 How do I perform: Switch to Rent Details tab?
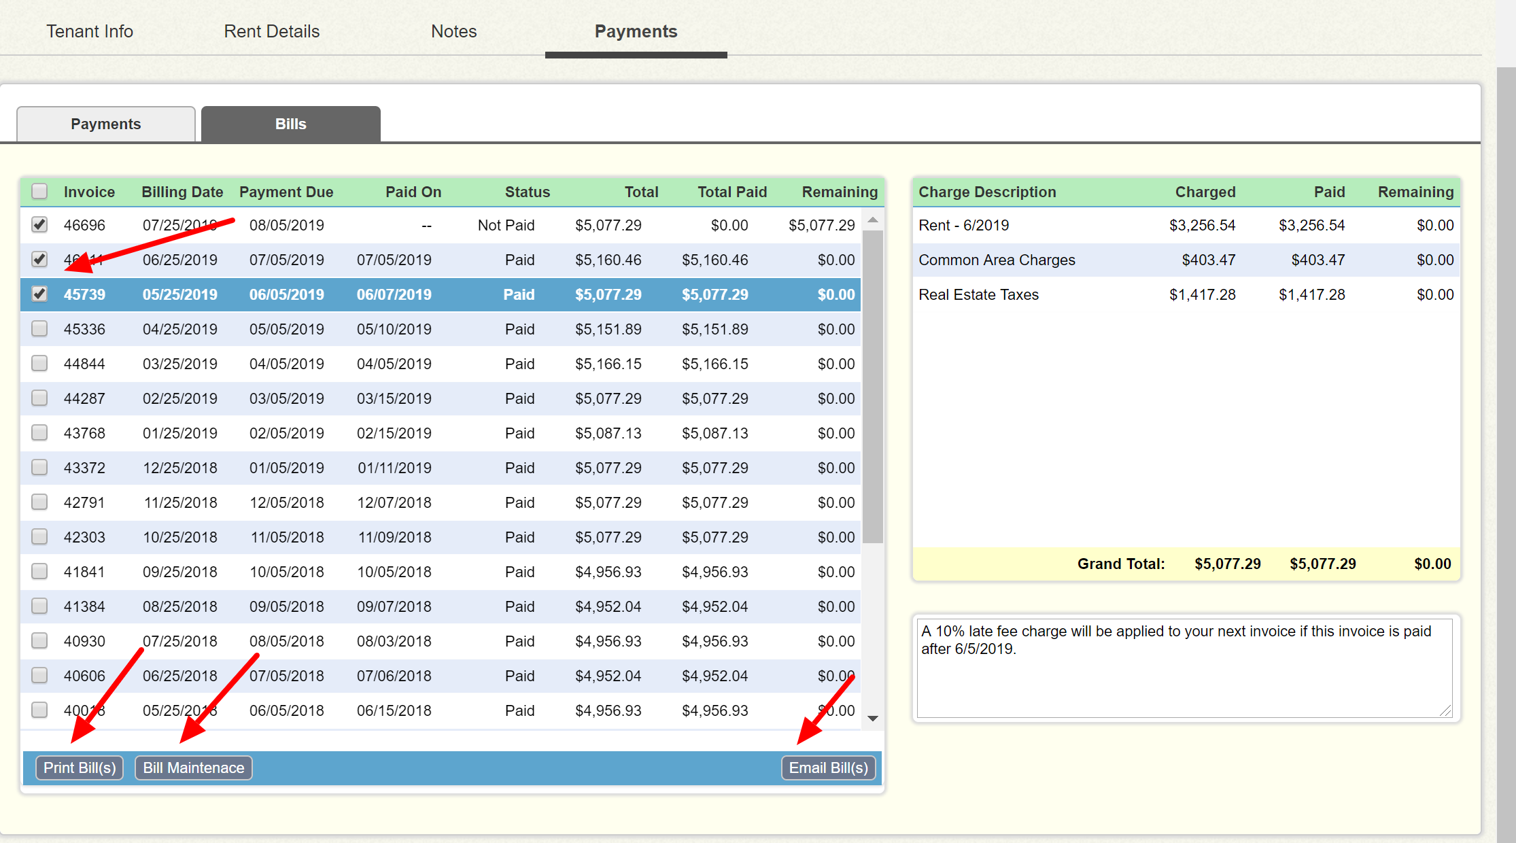click(272, 31)
